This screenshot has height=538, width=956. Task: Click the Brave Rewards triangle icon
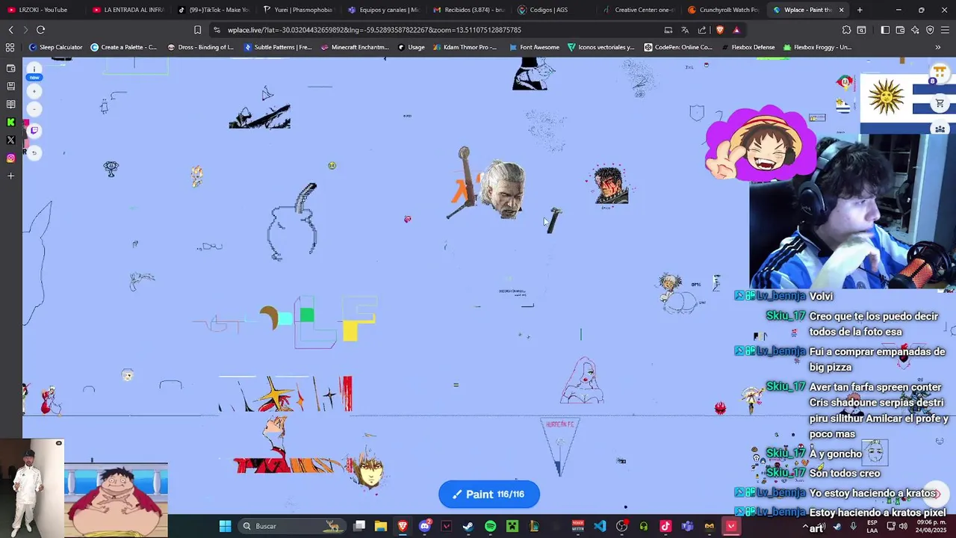coord(736,30)
